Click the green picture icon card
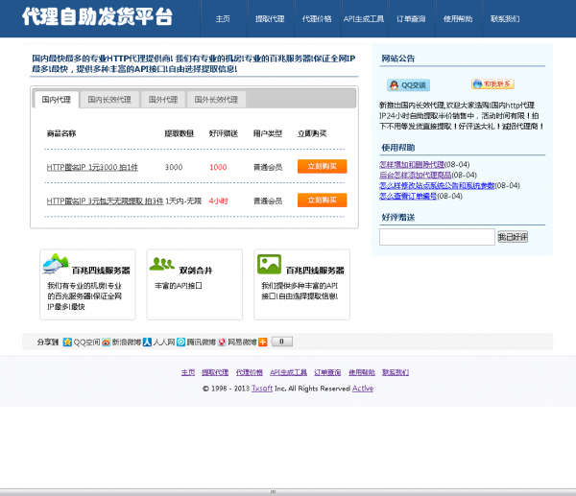Viewport: 576px width, 496px height. coord(270,264)
